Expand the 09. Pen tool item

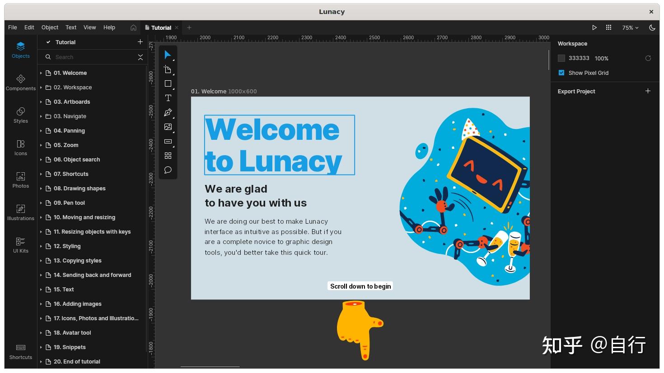click(x=41, y=203)
